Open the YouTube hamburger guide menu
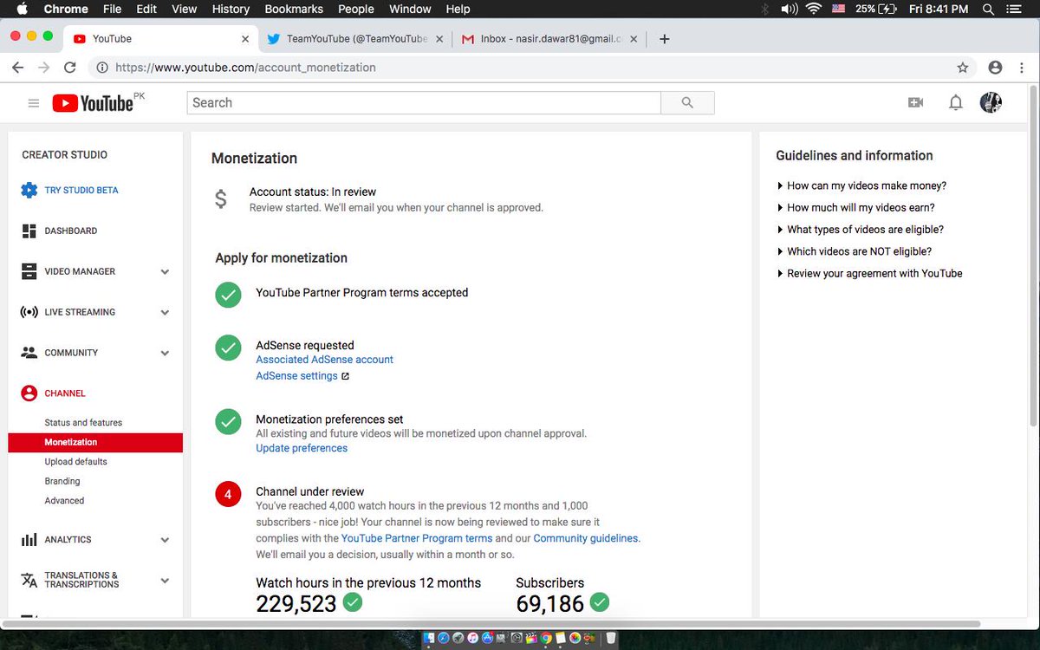The width and height of the screenshot is (1040, 650). pos(34,103)
